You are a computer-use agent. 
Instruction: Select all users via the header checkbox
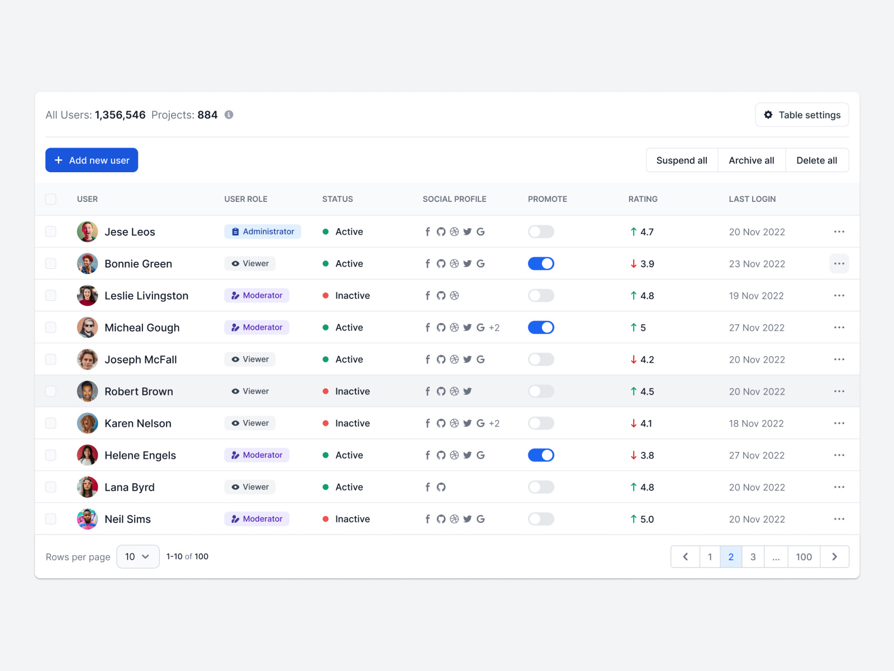[x=50, y=199]
